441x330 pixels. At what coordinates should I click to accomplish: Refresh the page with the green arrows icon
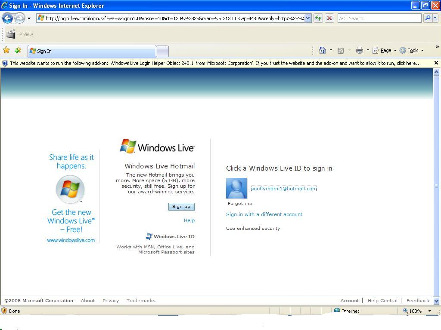[x=318, y=18]
